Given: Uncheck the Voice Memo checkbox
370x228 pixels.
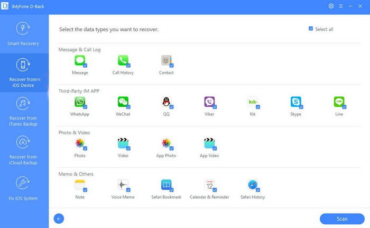Looking at the screenshot, I should pyautogui.click(x=128, y=190).
